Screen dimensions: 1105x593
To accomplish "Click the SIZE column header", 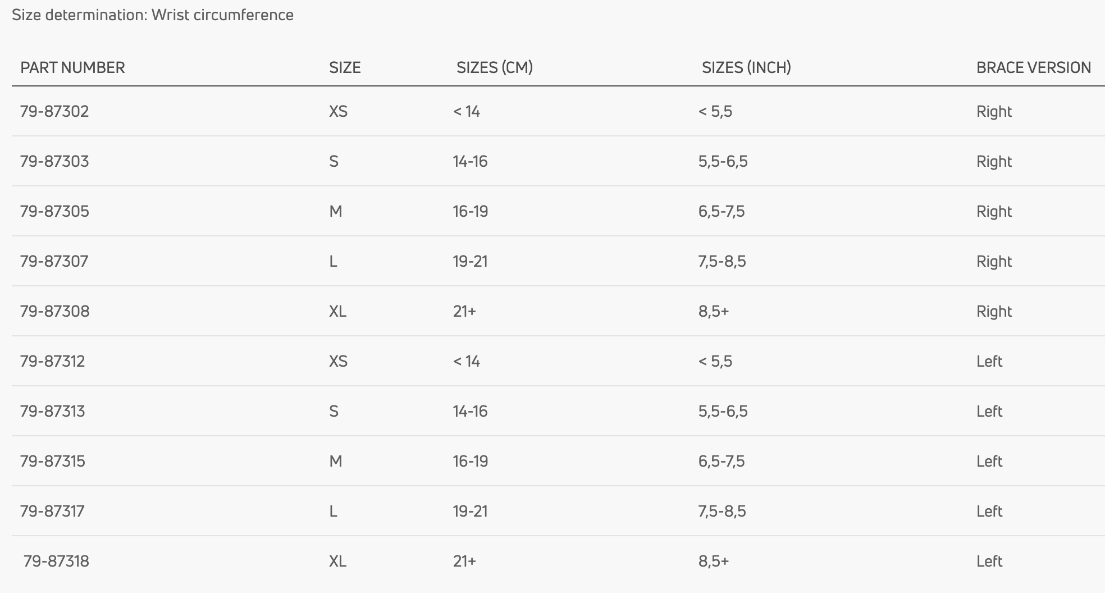I will (345, 67).
